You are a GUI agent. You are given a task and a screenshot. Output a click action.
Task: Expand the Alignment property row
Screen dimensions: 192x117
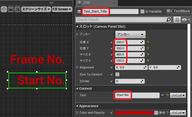[x=77, y=67]
